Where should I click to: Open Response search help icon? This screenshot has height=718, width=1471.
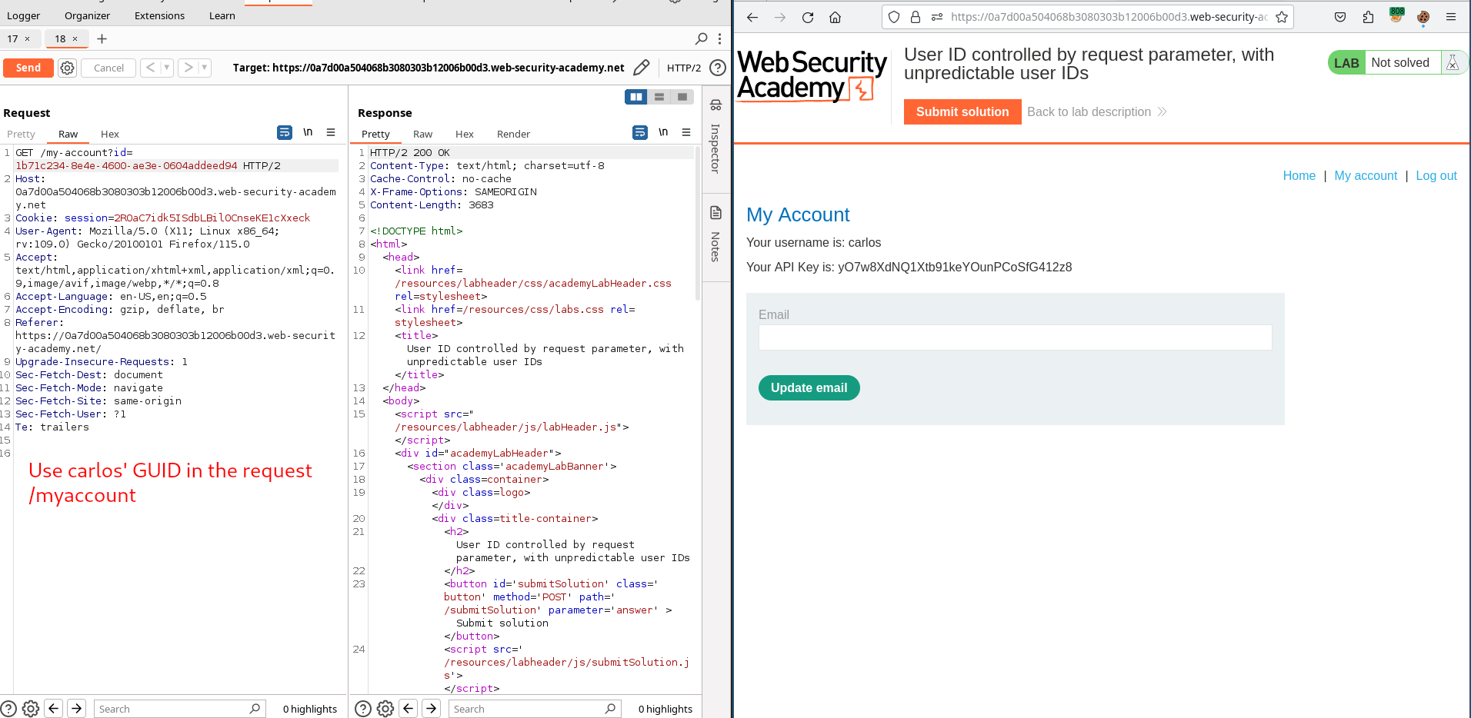click(364, 709)
